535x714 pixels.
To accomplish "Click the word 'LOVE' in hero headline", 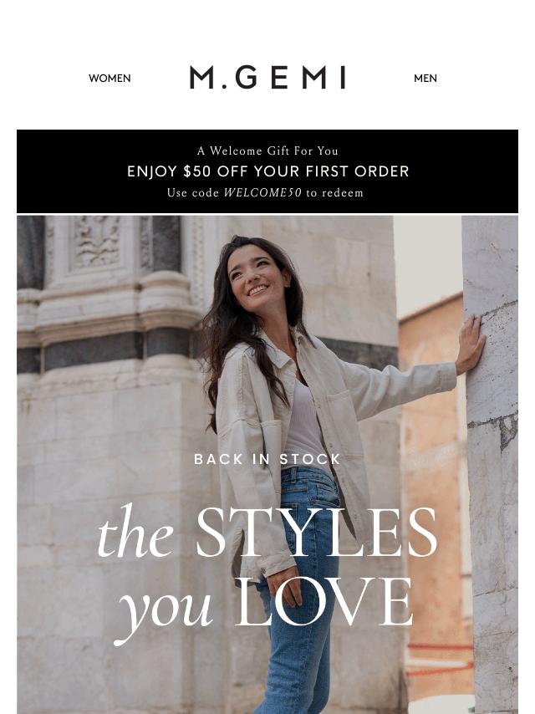I will tap(324, 602).
